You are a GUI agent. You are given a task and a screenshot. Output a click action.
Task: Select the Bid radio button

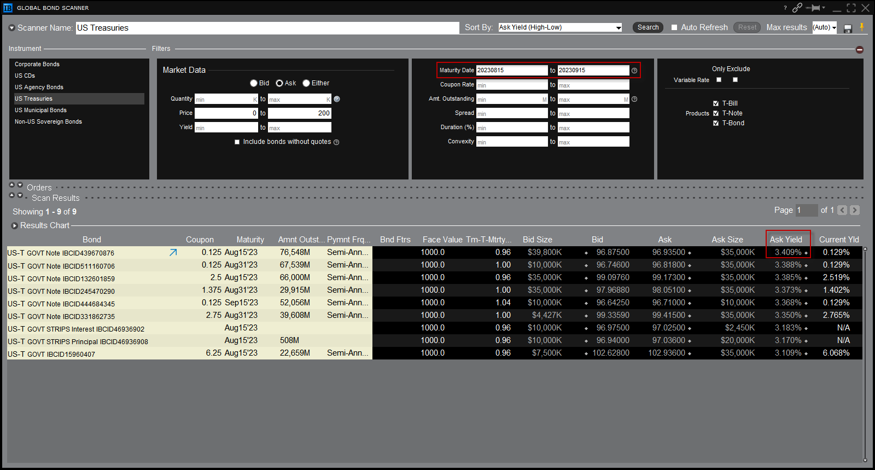tap(254, 83)
